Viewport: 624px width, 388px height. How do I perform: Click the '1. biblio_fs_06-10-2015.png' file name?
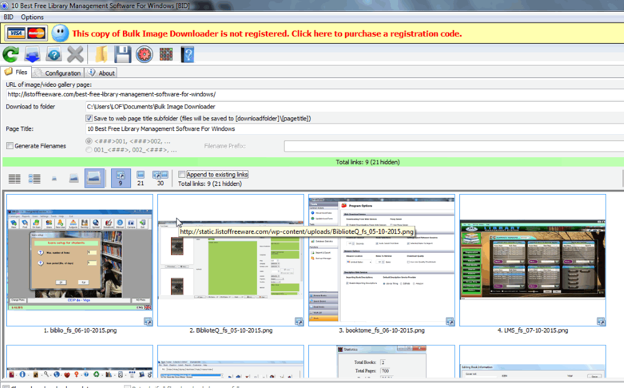click(80, 330)
